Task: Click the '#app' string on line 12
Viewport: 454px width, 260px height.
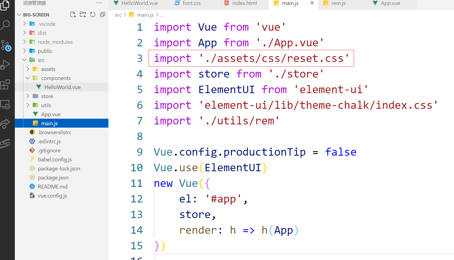Action: pos(223,199)
